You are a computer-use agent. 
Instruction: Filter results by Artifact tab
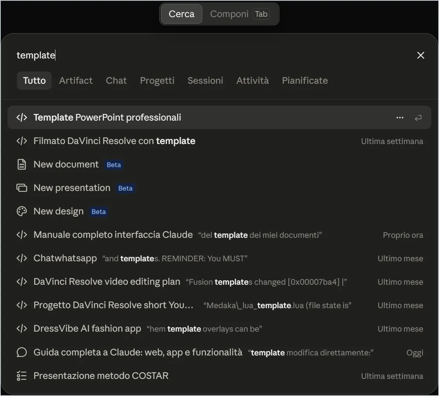coord(76,81)
